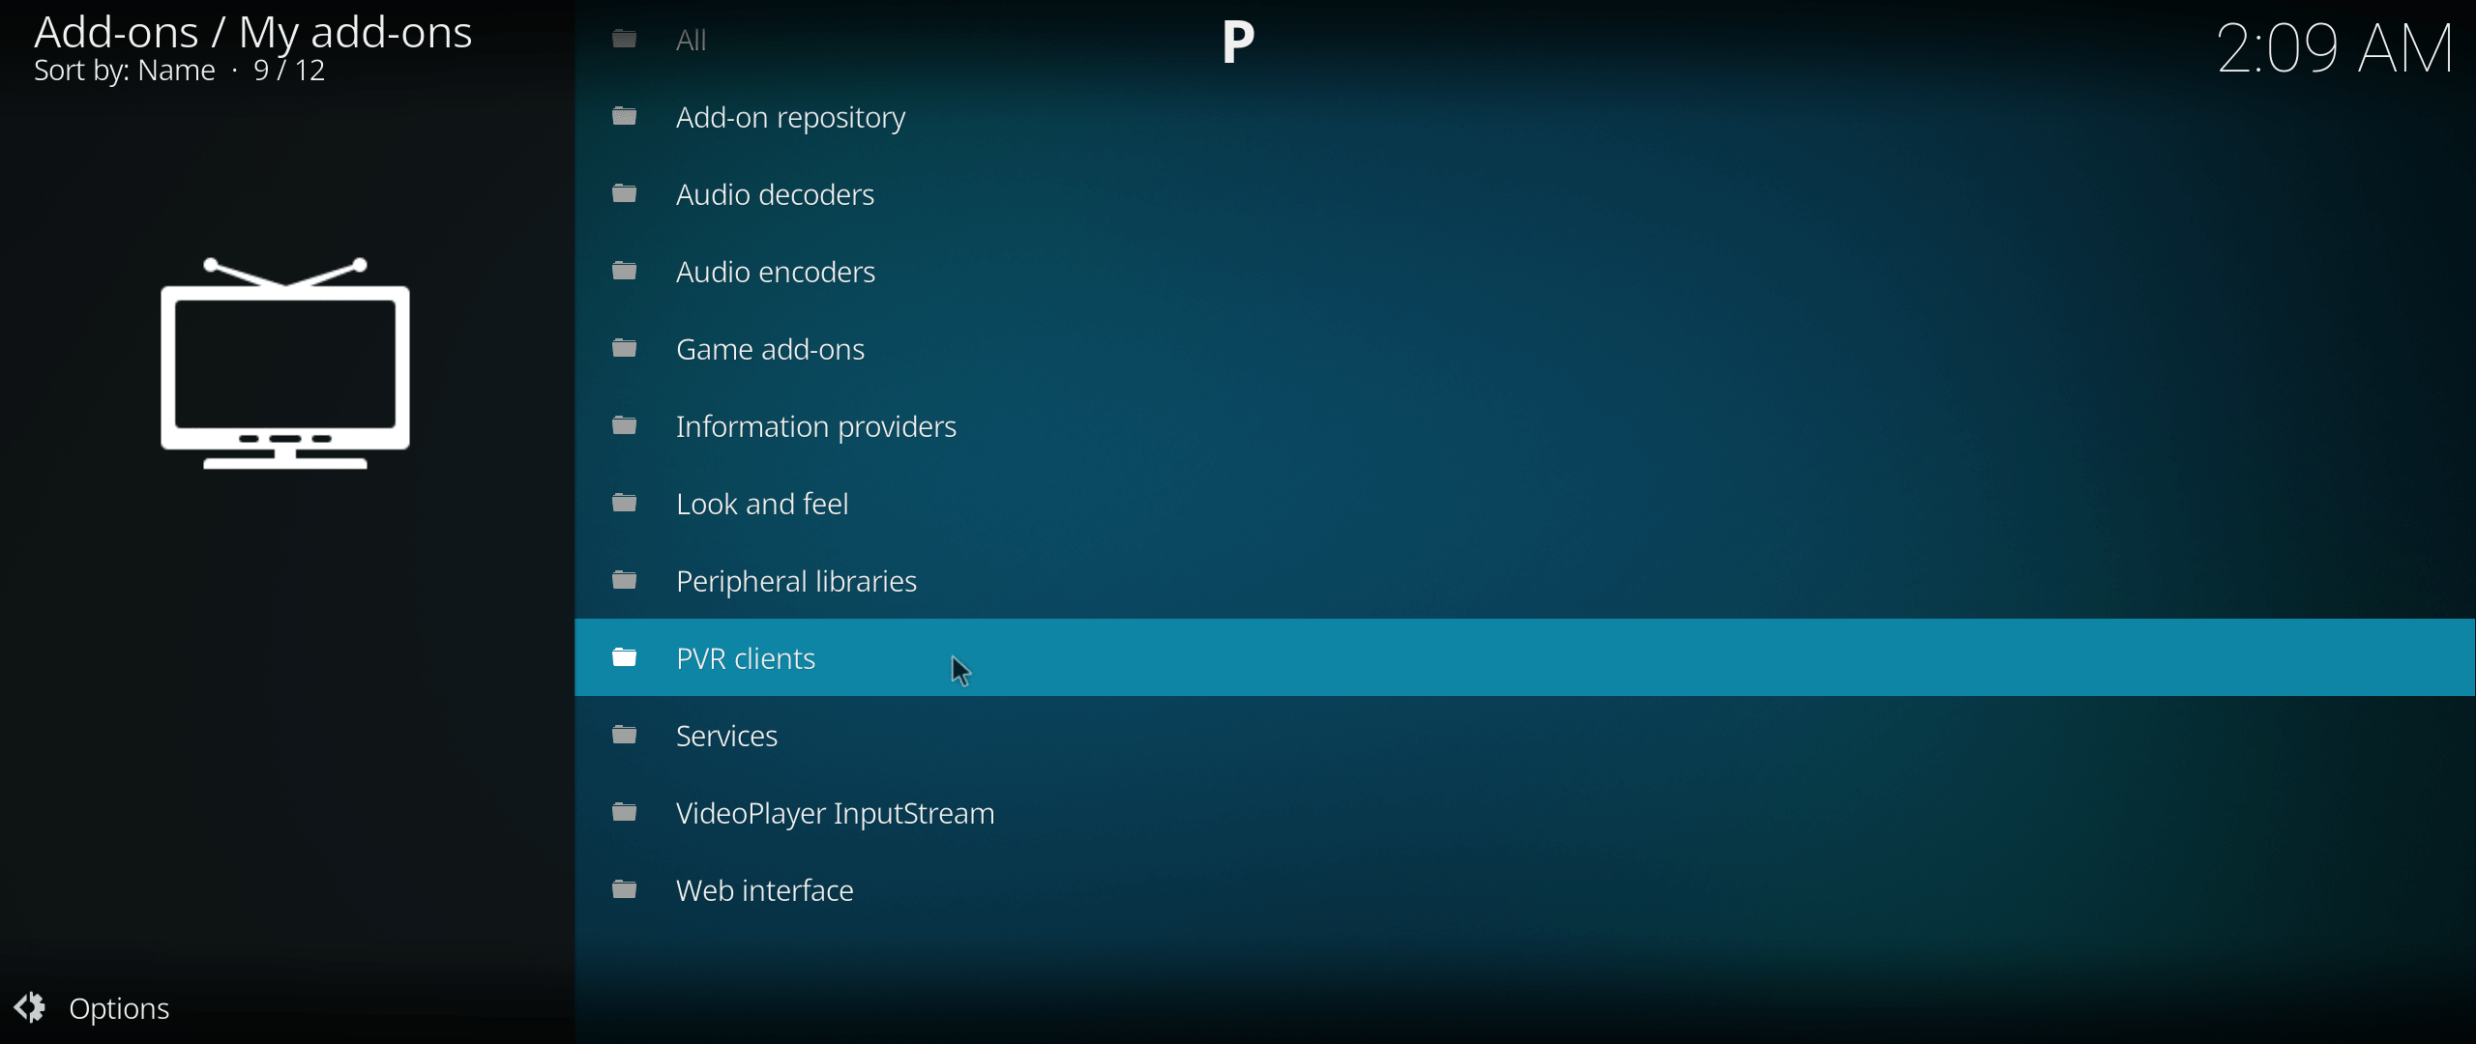The image size is (2476, 1044).
Task: Click the Look and feel folder icon
Action: coord(626,502)
